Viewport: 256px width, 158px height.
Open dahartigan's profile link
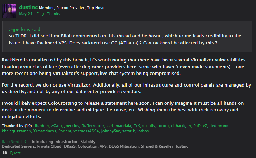click(x=181, y=126)
